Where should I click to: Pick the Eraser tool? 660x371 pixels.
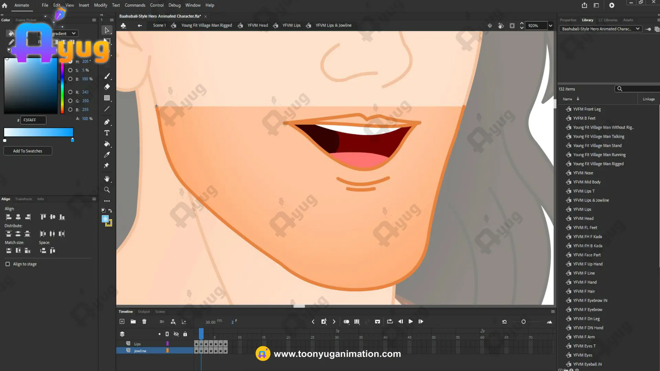[x=107, y=87]
